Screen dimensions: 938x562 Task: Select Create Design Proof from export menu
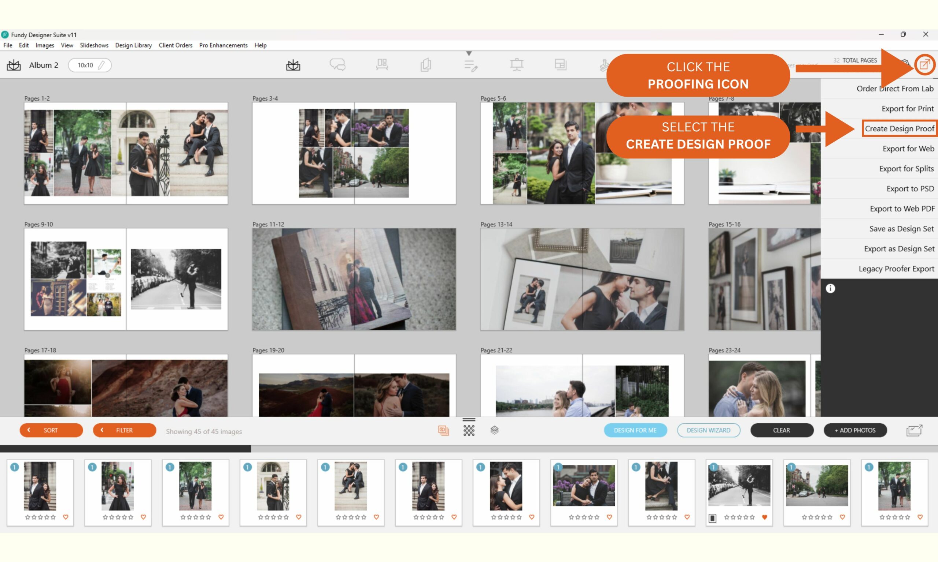899,129
